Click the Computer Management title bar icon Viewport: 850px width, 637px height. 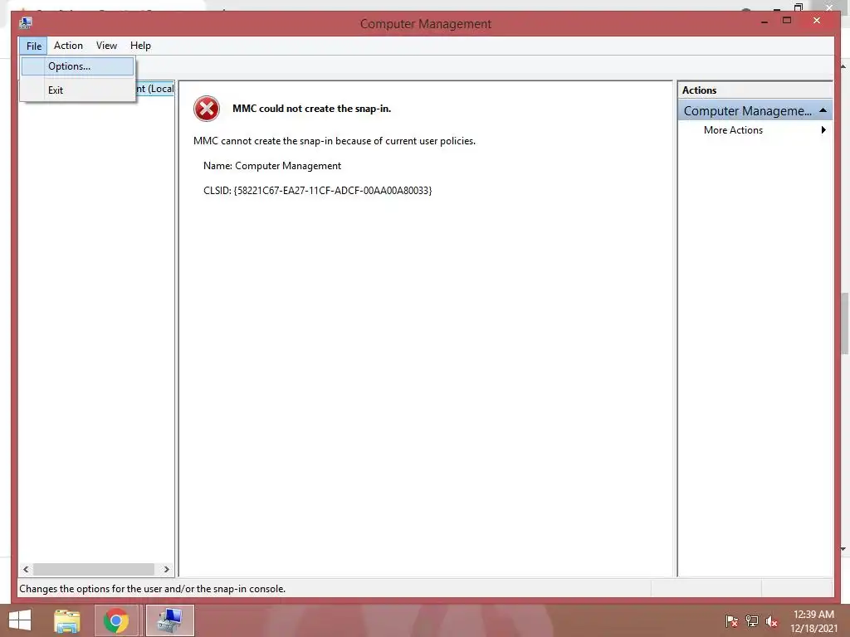[26, 22]
